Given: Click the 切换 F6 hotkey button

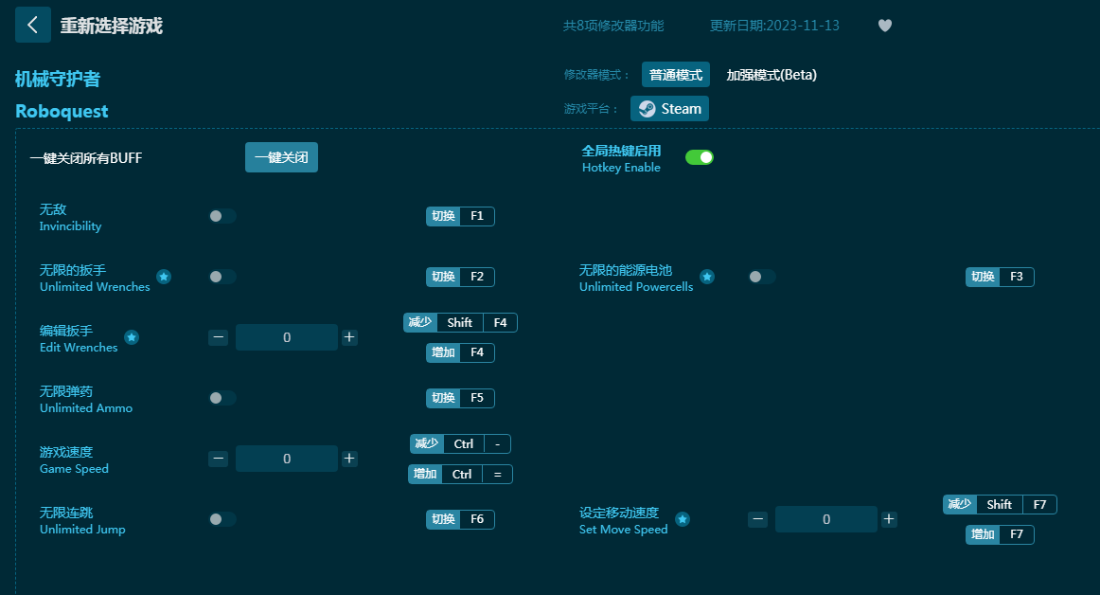Looking at the screenshot, I should tap(460, 519).
